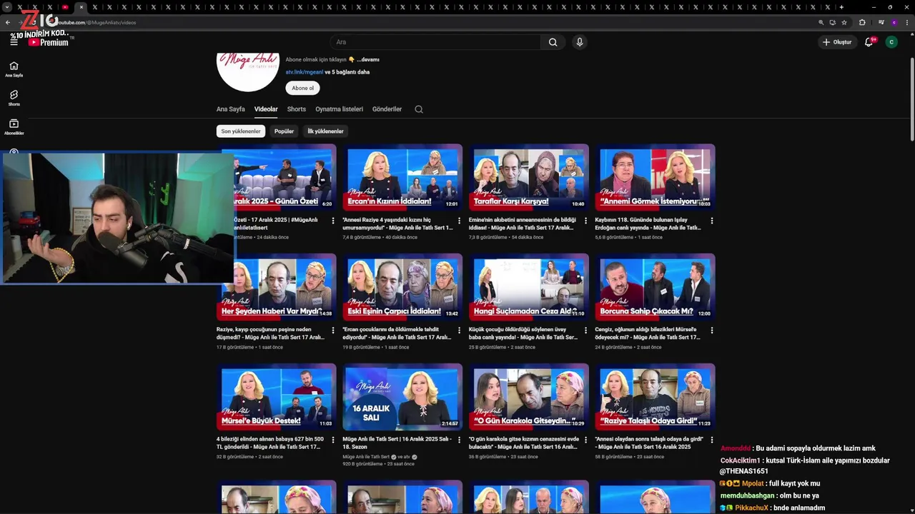
Task: Open options for "Annesi Raziye 4 yaşındaki" video
Action: tap(459, 221)
